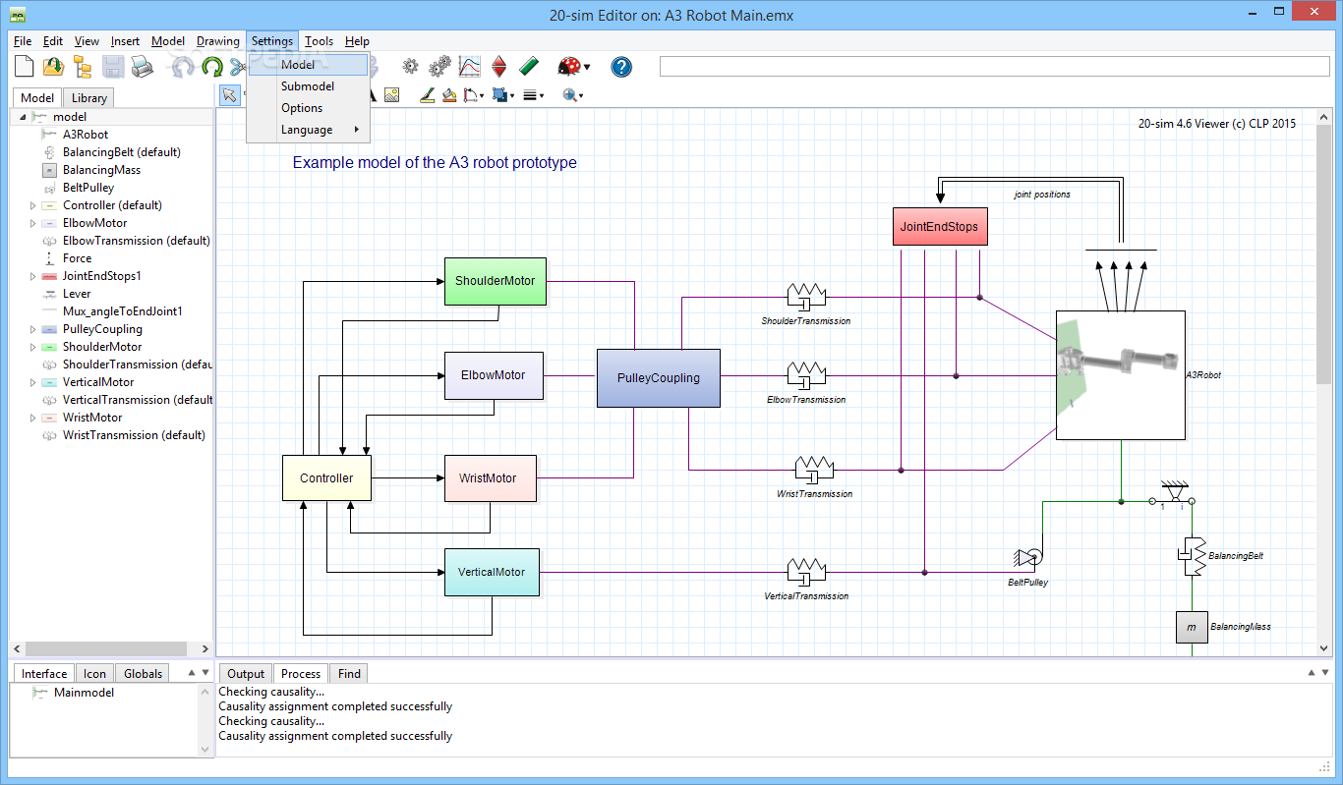Click the BalancingMass m block

point(1191,627)
